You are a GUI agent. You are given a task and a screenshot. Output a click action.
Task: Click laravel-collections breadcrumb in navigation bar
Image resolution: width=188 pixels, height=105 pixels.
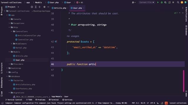(11, 2)
